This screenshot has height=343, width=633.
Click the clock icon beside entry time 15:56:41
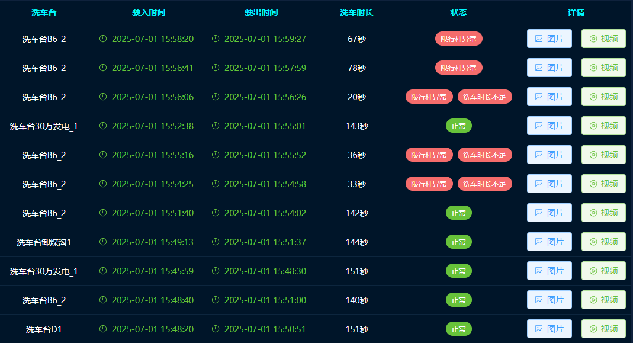(x=103, y=68)
